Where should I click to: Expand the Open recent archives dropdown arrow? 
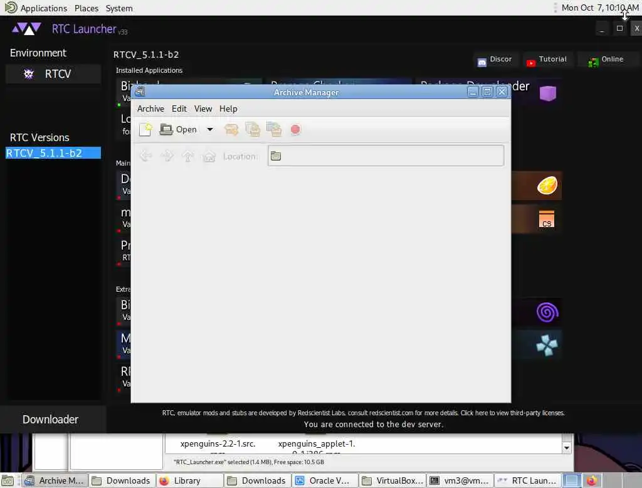pos(209,129)
